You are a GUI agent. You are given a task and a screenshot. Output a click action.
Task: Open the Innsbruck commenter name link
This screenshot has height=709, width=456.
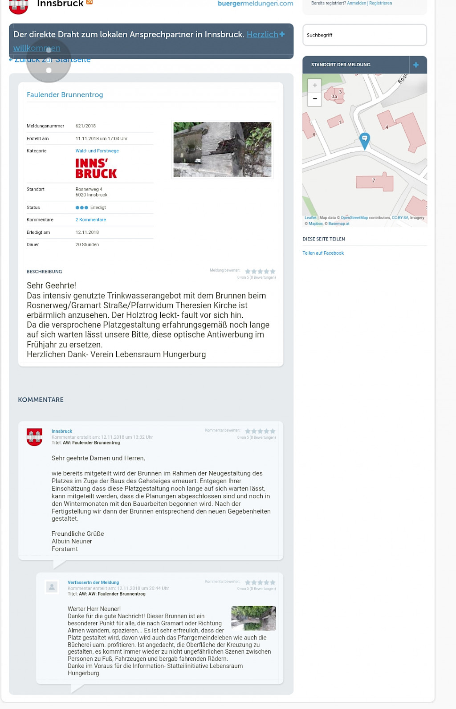(x=62, y=432)
